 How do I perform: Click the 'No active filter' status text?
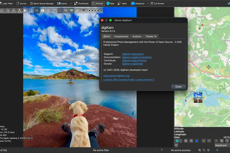(x=101, y=150)
